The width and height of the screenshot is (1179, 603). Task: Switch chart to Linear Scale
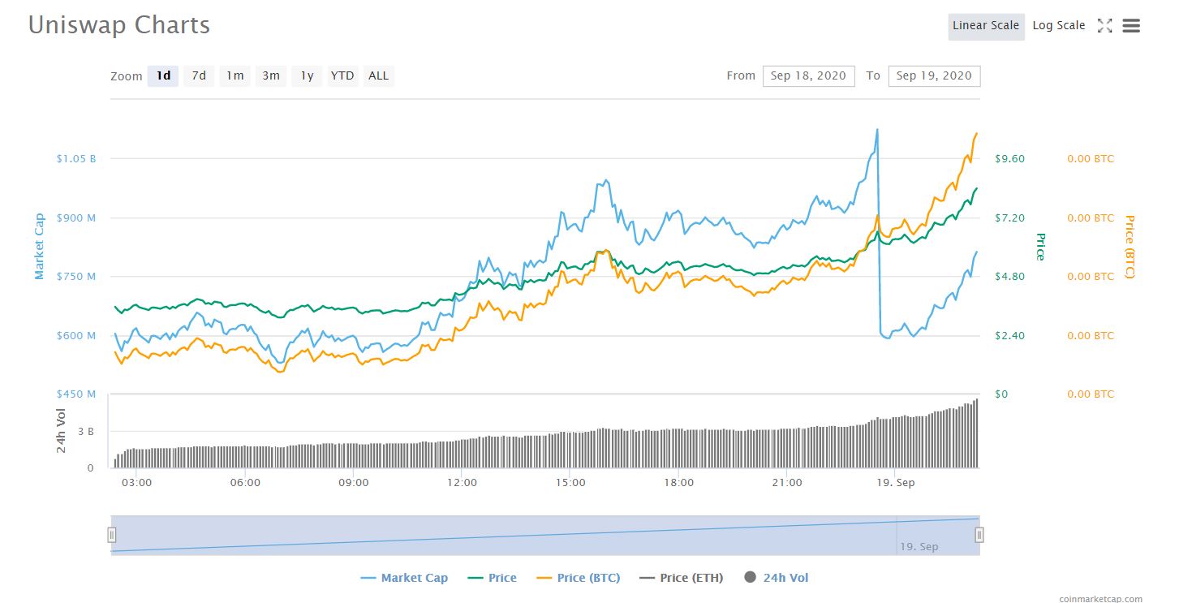point(986,26)
